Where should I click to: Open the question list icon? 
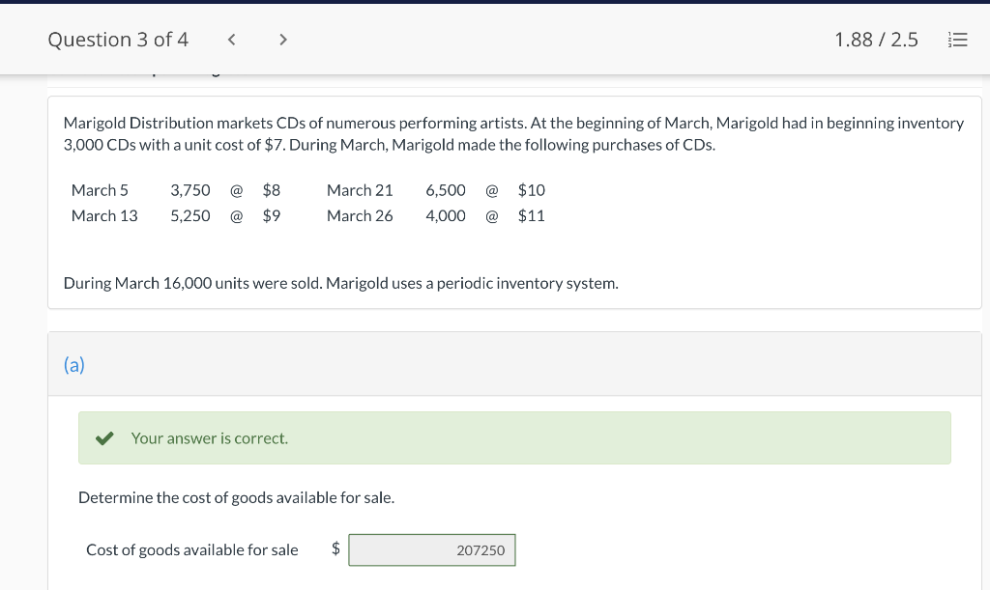958,40
